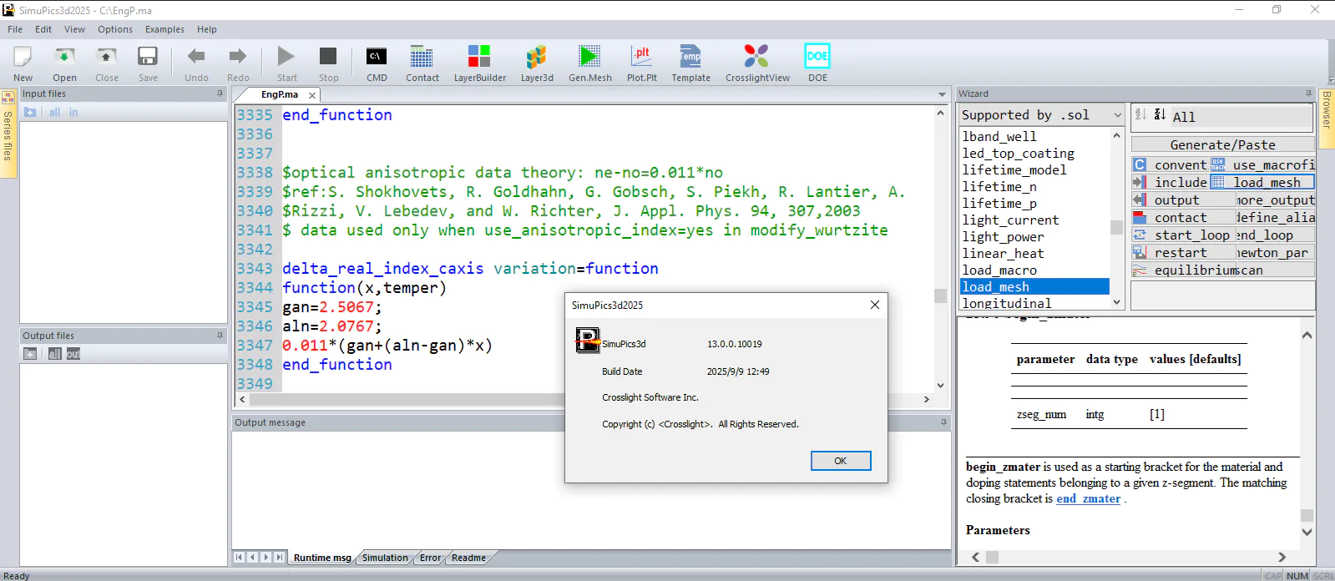Open the editor tab list dropdown arrow
Screen dimensions: 1335x581
(x=942, y=95)
